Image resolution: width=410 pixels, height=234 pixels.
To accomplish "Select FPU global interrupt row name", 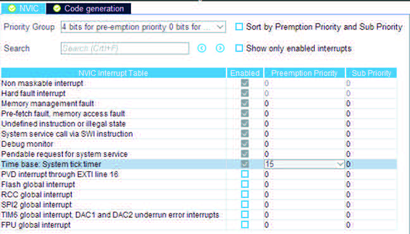I will click(36, 225).
